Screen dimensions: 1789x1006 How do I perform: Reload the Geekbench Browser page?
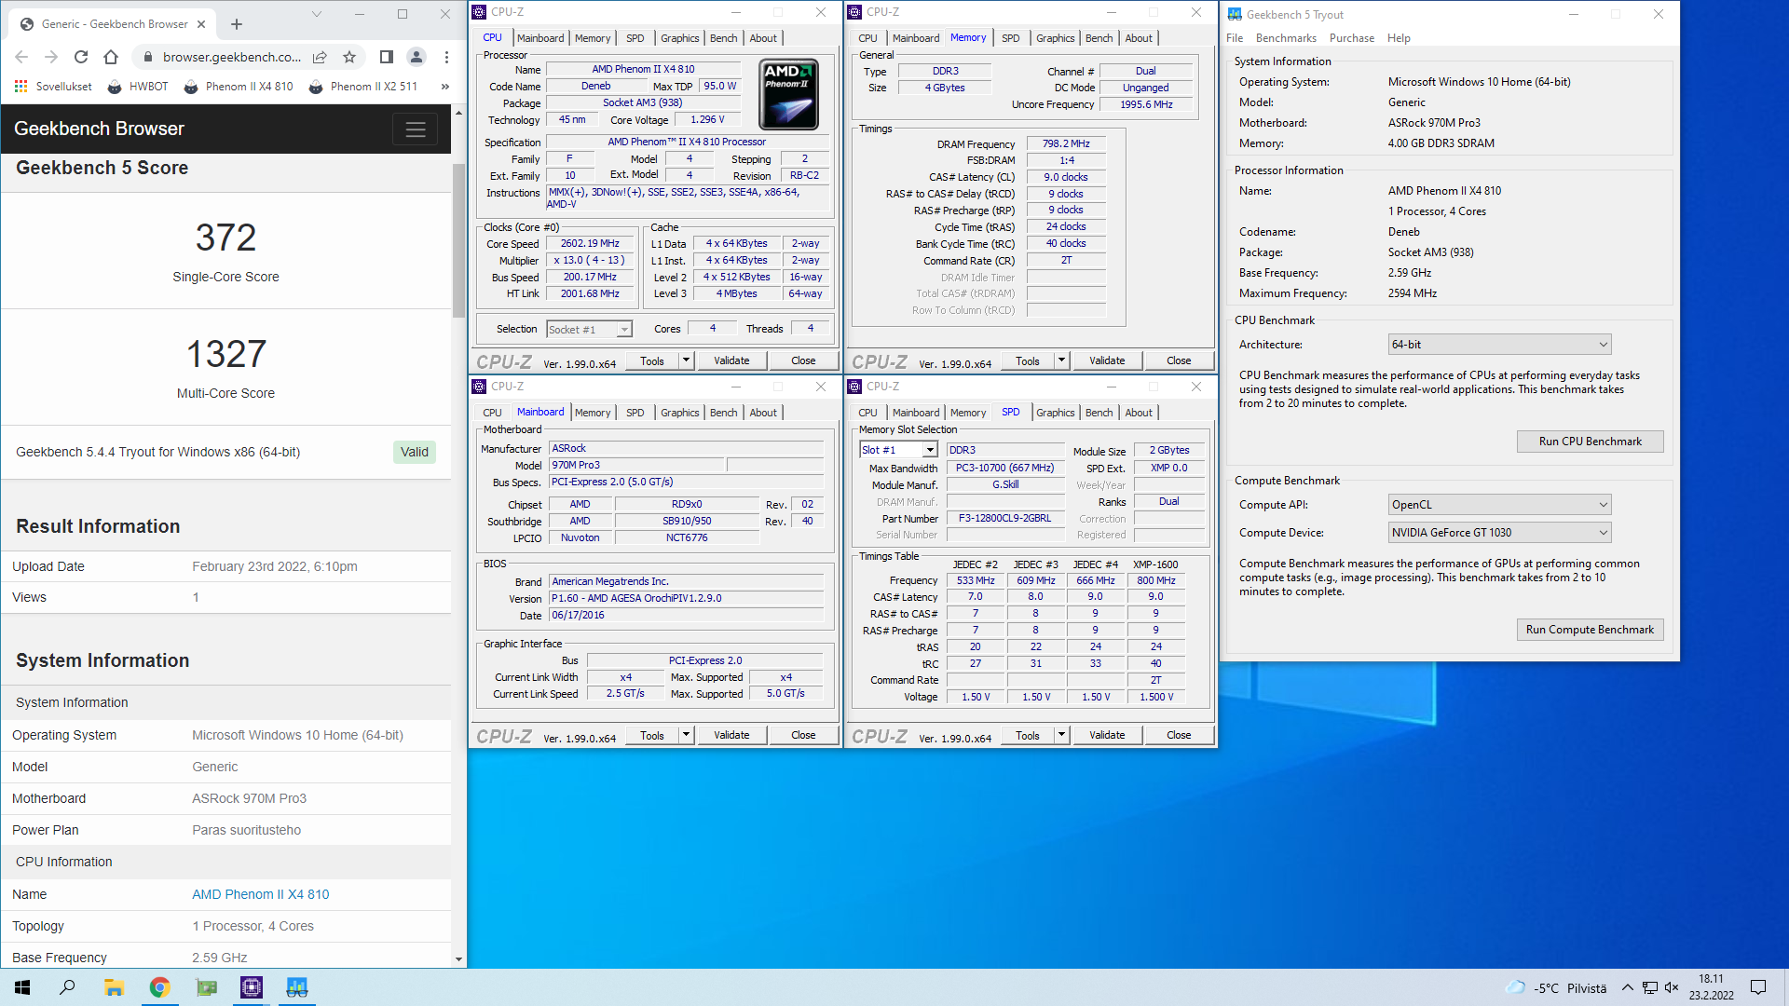pyautogui.click(x=81, y=57)
